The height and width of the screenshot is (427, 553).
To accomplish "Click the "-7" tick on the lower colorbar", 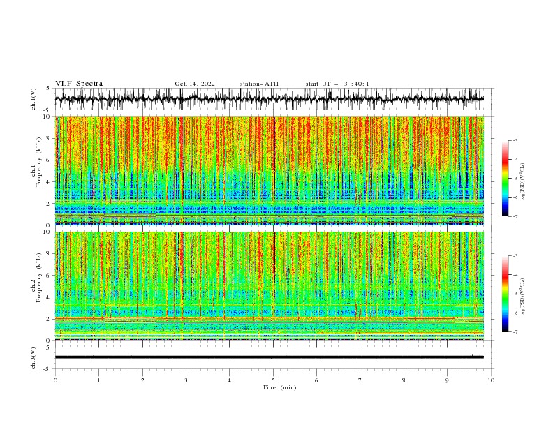I will [x=515, y=331].
